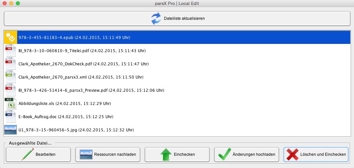Click PDF icon of BI_978-3-426-51414-6_parsx3_Preview.pdf

point(10,90)
